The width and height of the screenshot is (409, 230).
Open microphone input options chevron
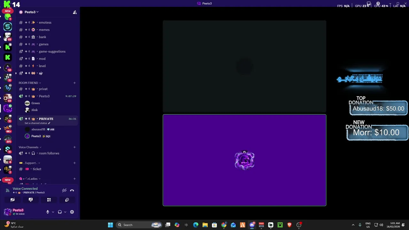pos(53,212)
